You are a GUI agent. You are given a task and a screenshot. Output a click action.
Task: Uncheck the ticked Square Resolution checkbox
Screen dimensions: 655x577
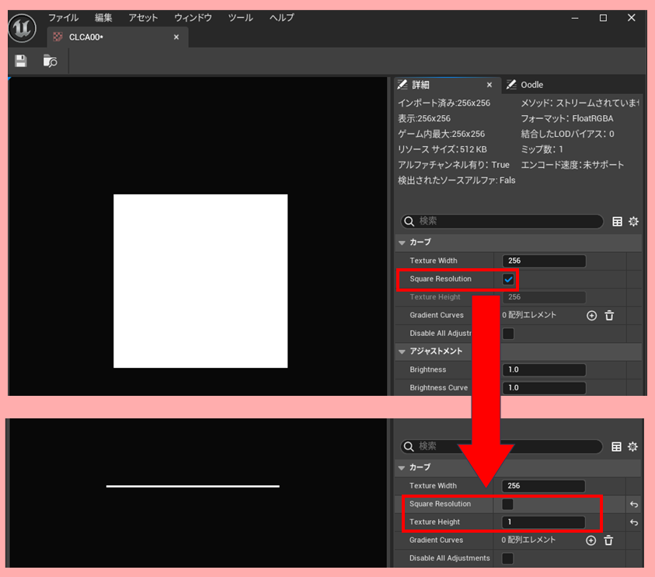(508, 279)
